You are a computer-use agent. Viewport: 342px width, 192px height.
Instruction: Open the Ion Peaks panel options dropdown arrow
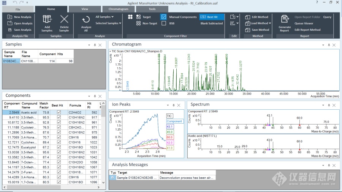click(x=168, y=105)
